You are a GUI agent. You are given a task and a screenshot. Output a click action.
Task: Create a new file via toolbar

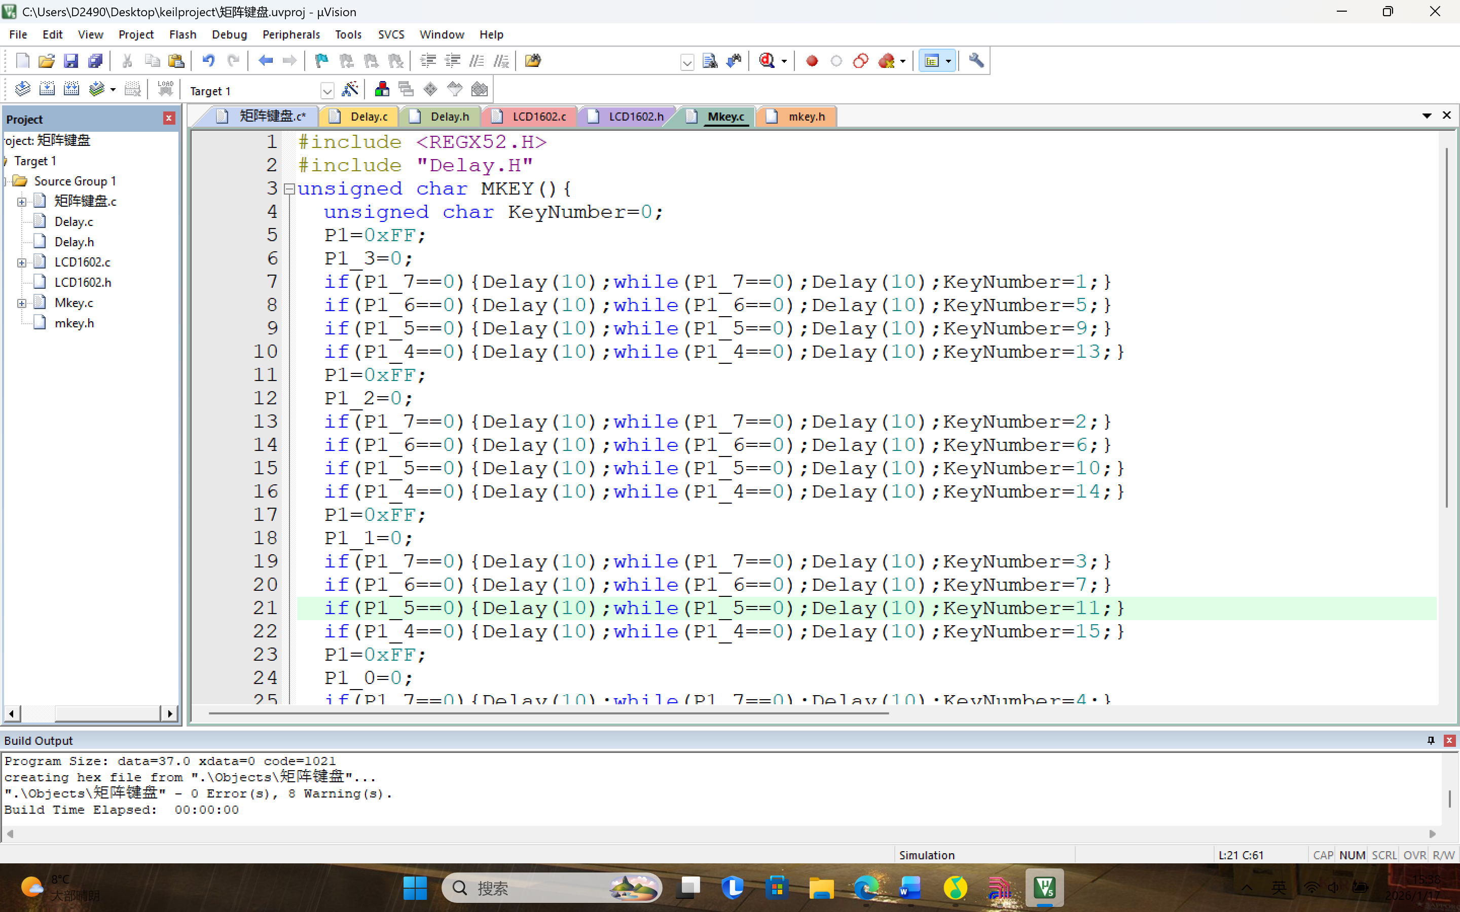pyautogui.click(x=22, y=61)
